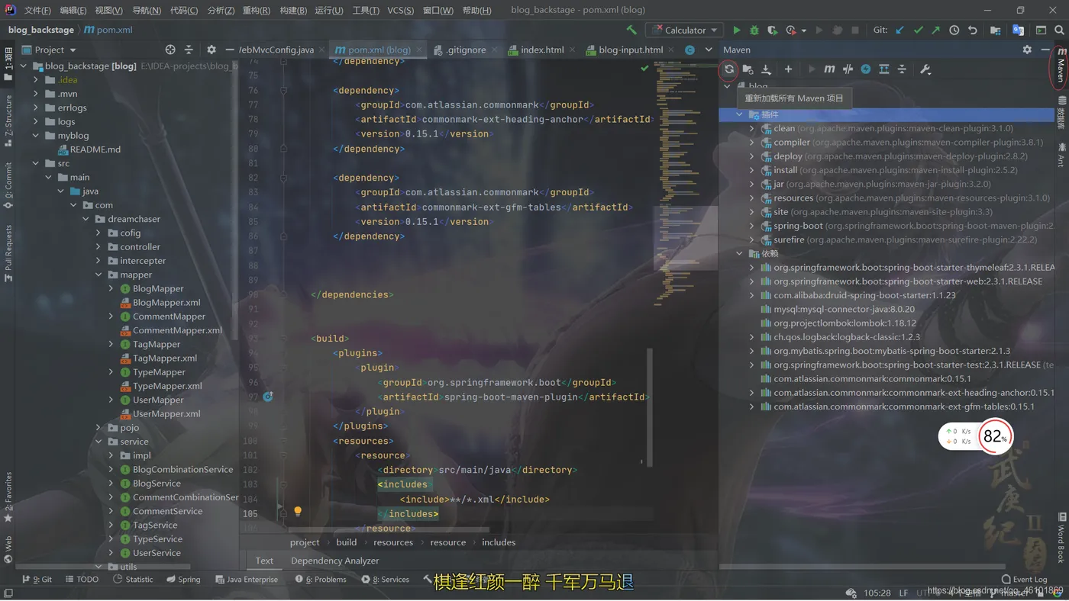Click Select Opened File target icon

170,50
